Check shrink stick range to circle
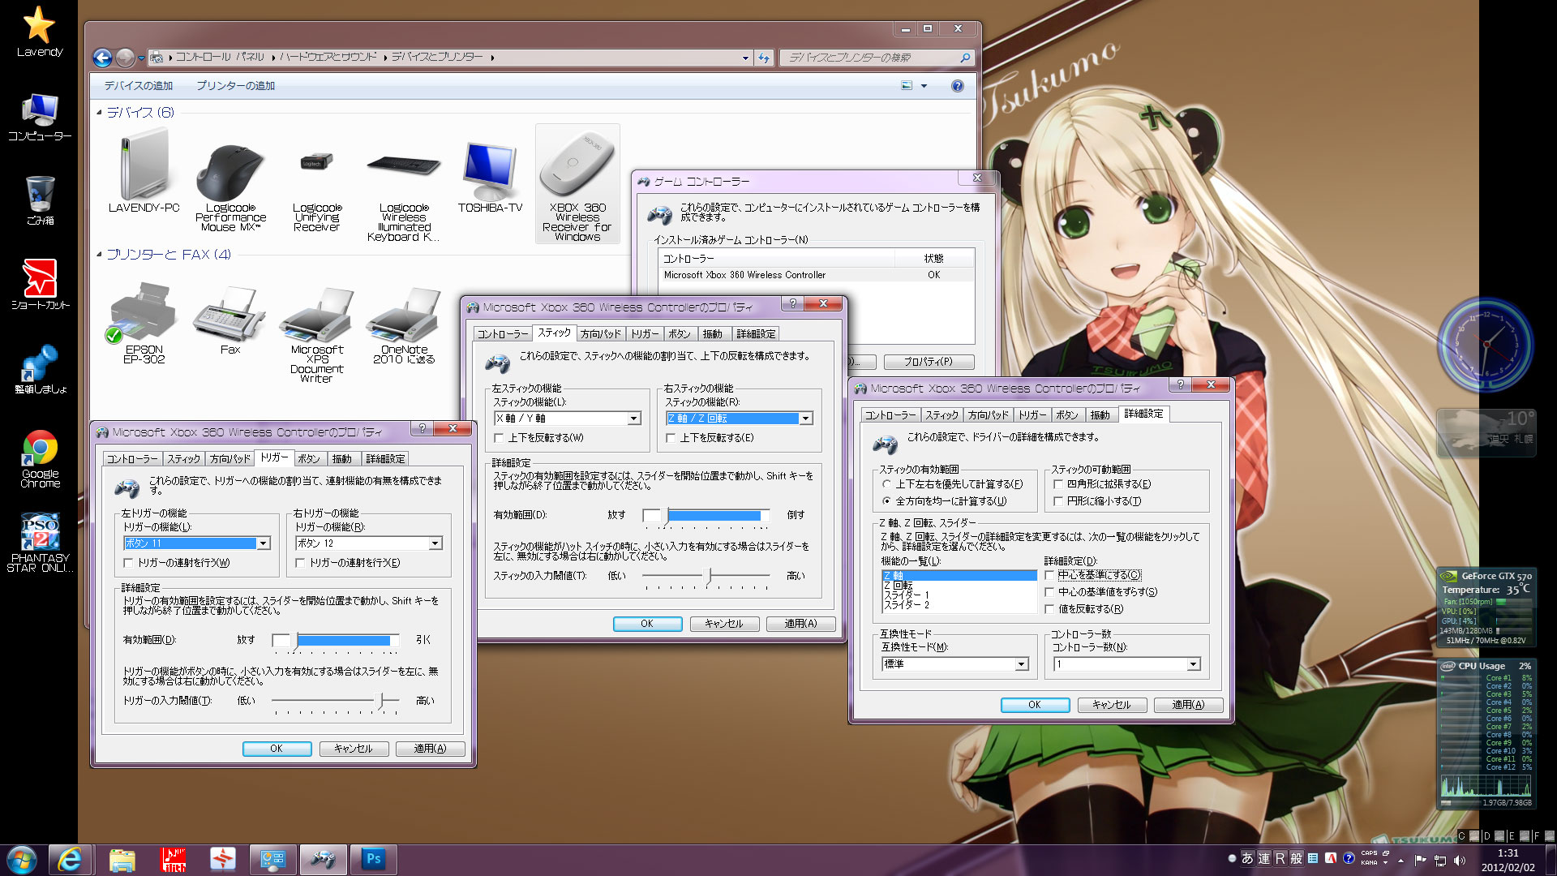 (1058, 501)
